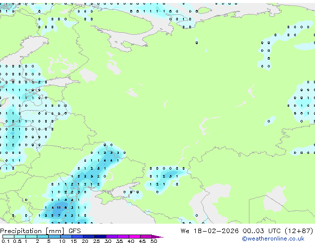
Task: Select the legend label '50'
Action: (x=154, y=241)
